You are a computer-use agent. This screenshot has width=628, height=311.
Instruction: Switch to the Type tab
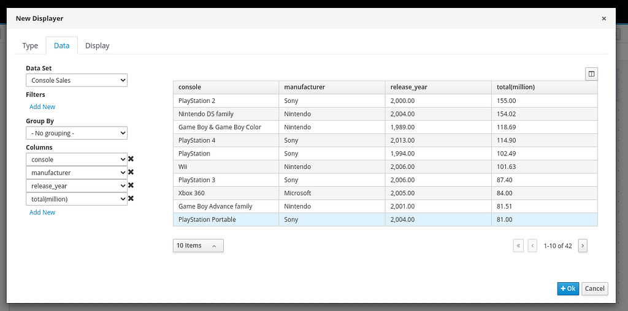point(30,45)
